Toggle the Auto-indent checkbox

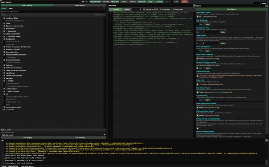pos(173,9)
